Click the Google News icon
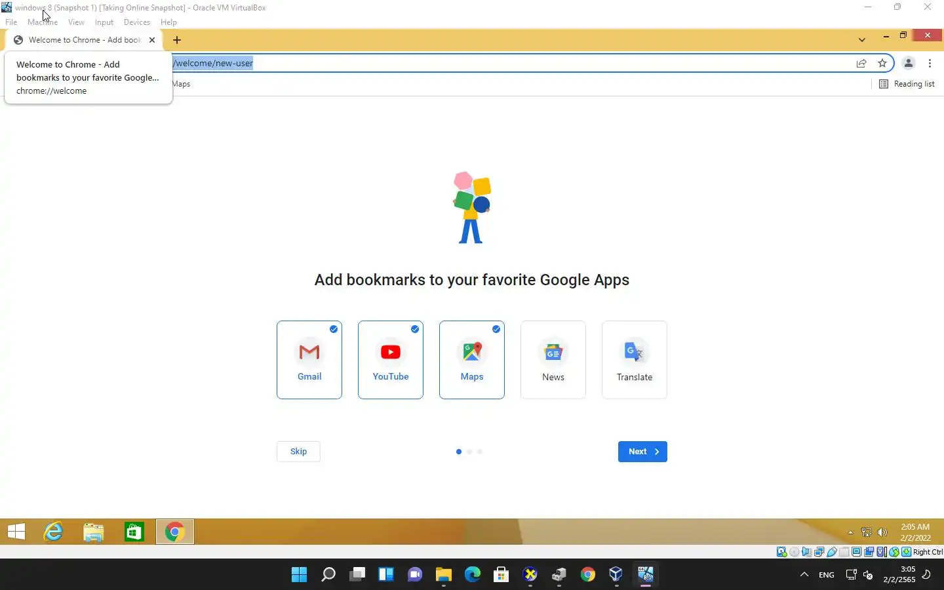The image size is (944, 590). pyautogui.click(x=553, y=353)
